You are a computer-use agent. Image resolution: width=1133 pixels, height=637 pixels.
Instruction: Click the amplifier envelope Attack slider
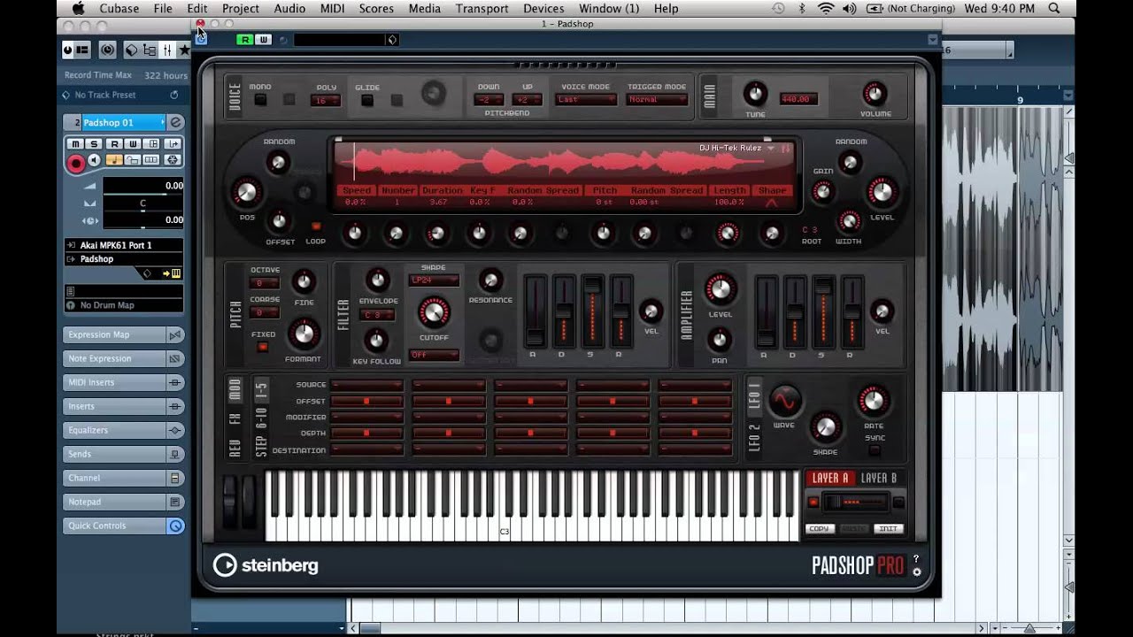tap(766, 311)
